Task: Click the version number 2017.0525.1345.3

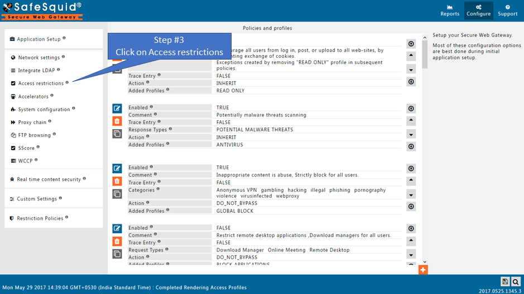Action: [x=500, y=291]
